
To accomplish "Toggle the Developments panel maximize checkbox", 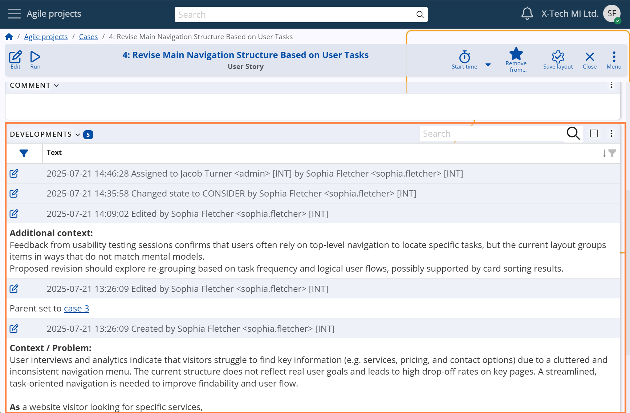I will click(594, 133).
